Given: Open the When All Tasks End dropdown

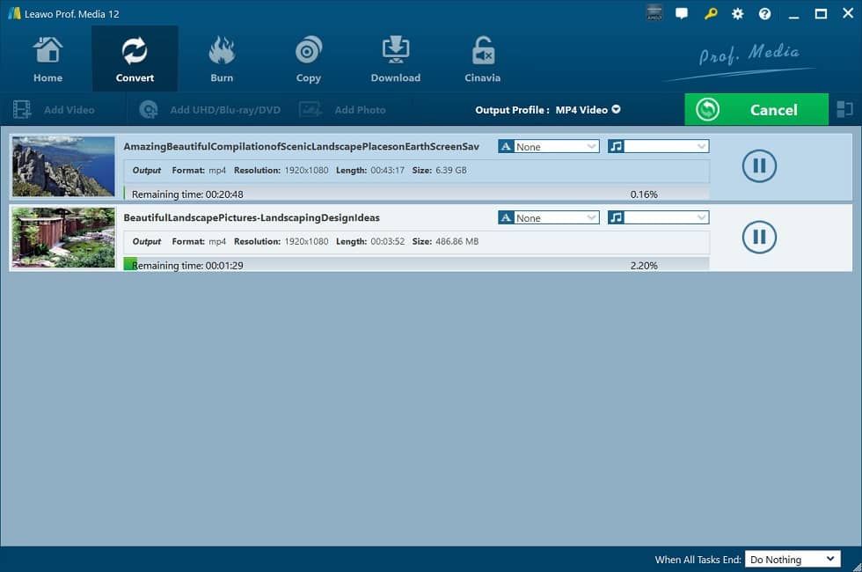Looking at the screenshot, I should point(793,560).
